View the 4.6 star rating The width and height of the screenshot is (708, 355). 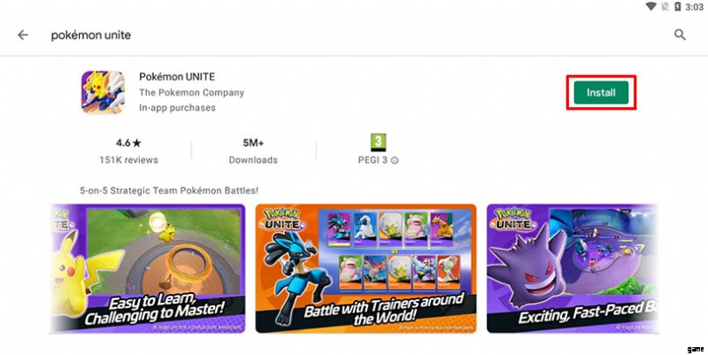(x=128, y=143)
